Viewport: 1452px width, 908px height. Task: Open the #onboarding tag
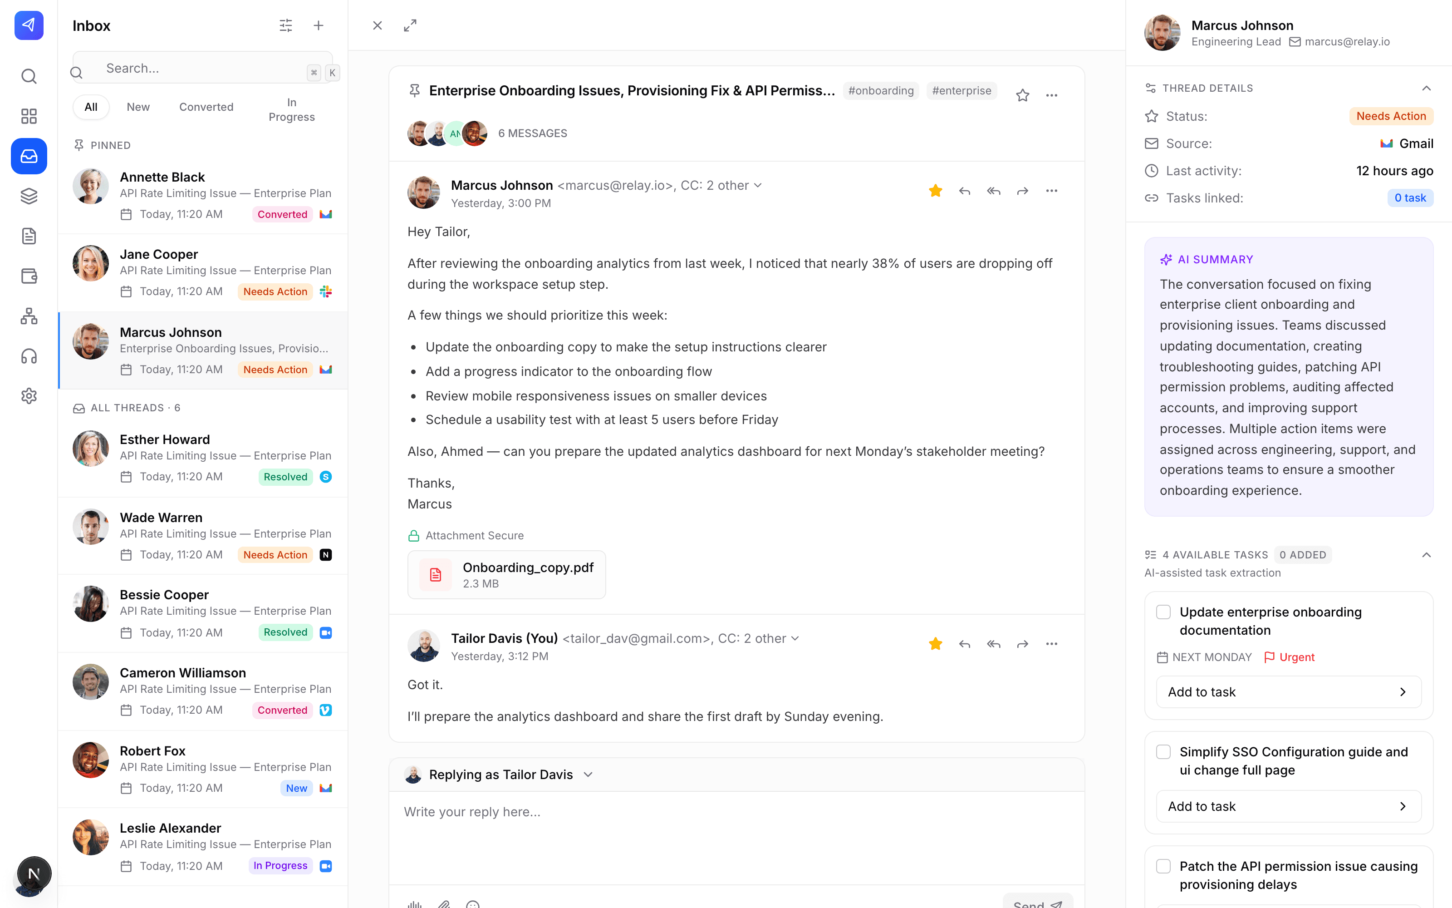point(881,91)
